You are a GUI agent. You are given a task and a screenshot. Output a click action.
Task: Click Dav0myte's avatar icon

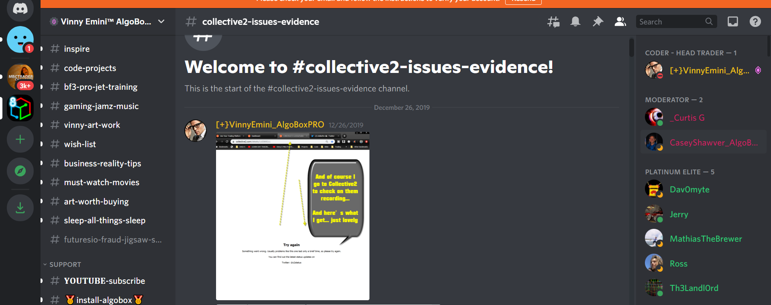click(654, 189)
